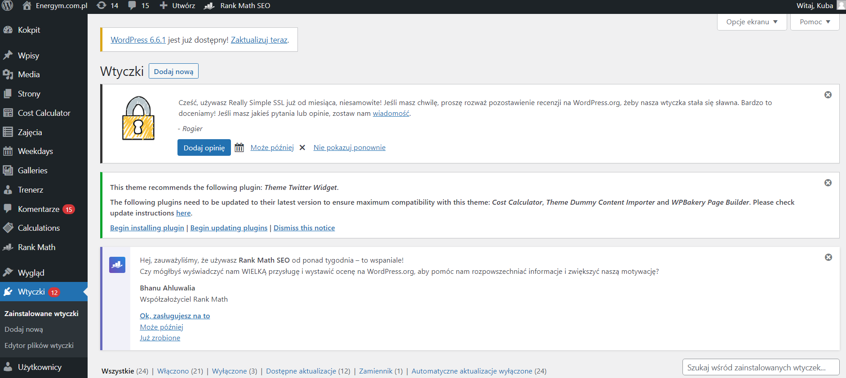Screen dimensions: 846x378
Task: Show Automatyczne aktualizacje wyłączone (24) filter
Action: 479,371
